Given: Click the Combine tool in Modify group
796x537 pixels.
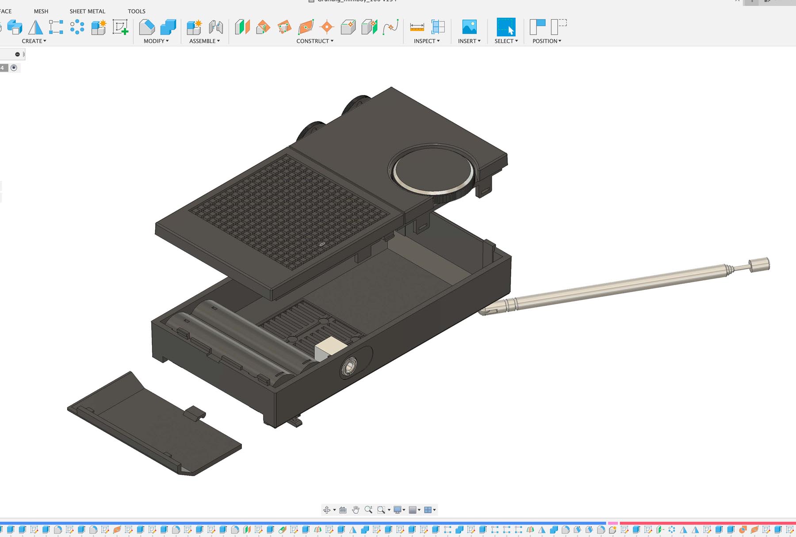Looking at the screenshot, I should (x=168, y=27).
